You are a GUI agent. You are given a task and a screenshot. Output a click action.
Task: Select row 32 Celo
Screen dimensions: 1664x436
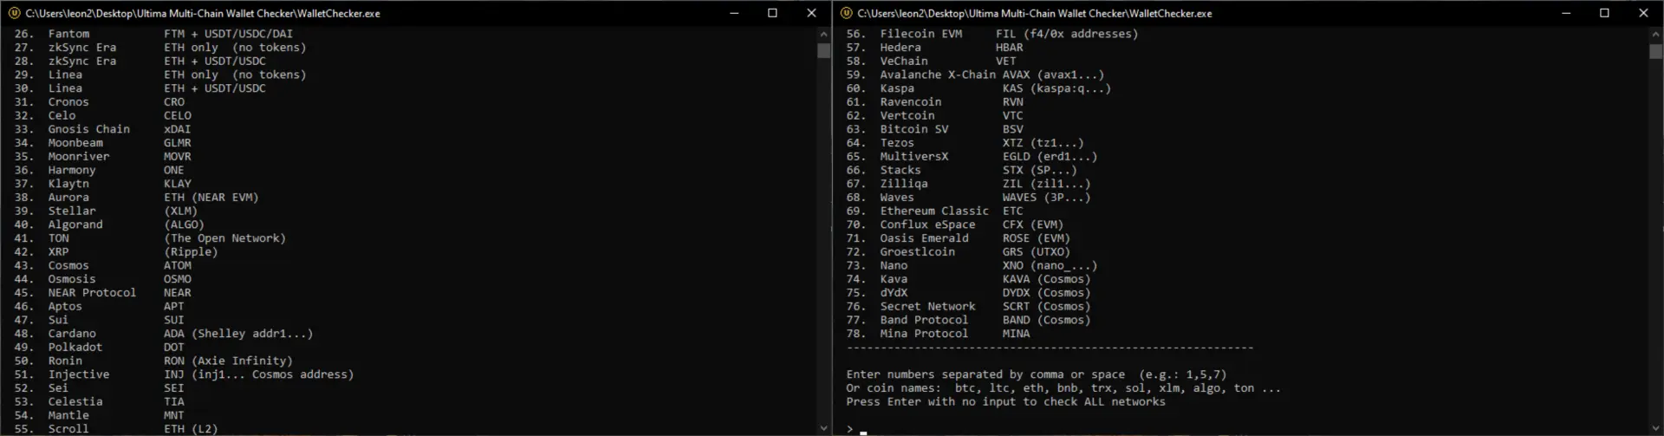[x=103, y=115]
